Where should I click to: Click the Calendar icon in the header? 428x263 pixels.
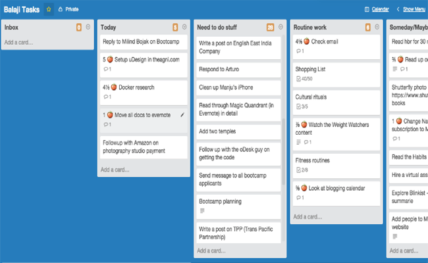367,9
